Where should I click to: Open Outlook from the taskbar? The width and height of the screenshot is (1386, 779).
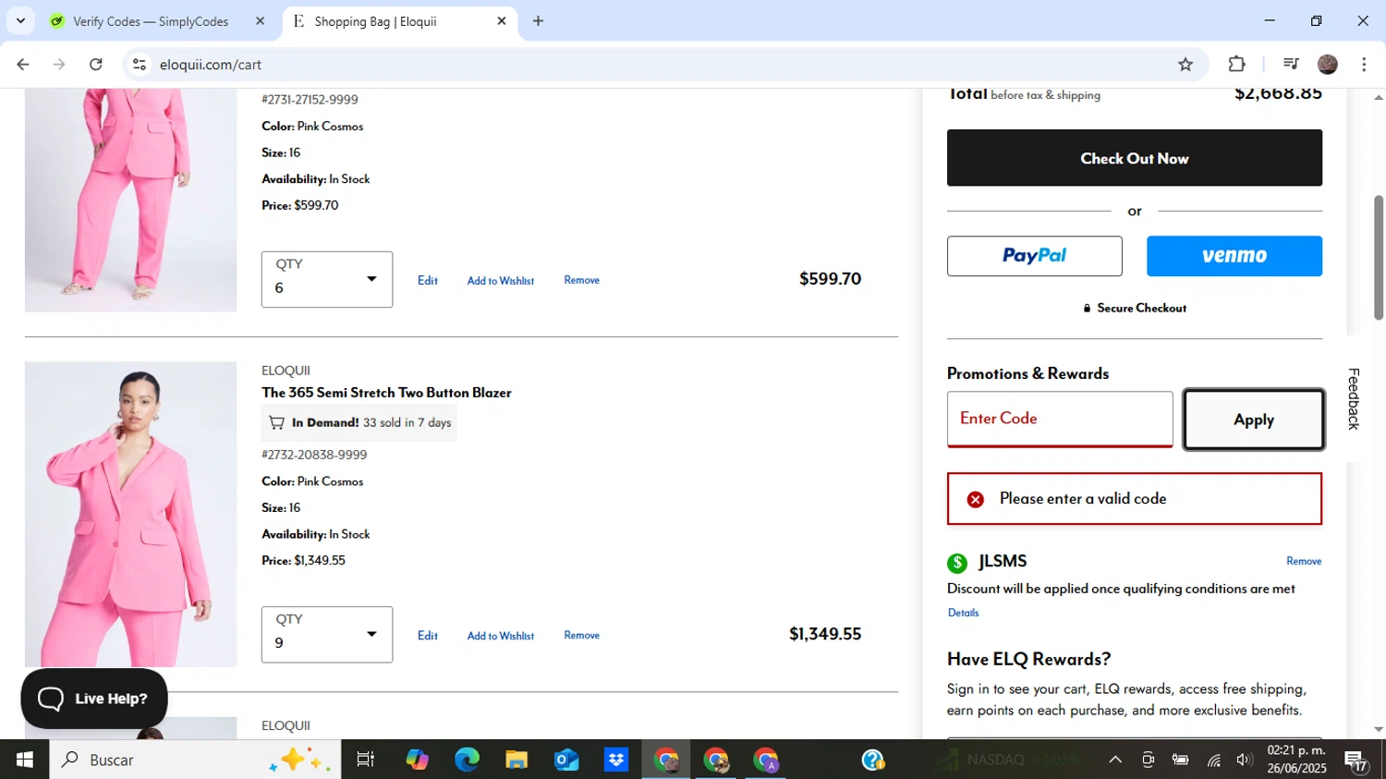(x=566, y=760)
